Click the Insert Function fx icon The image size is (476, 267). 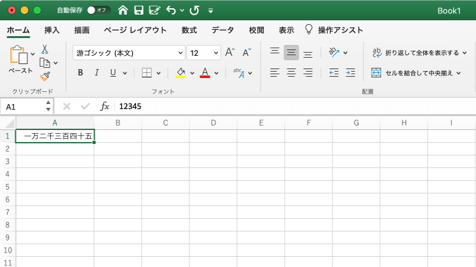(x=105, y=107)
